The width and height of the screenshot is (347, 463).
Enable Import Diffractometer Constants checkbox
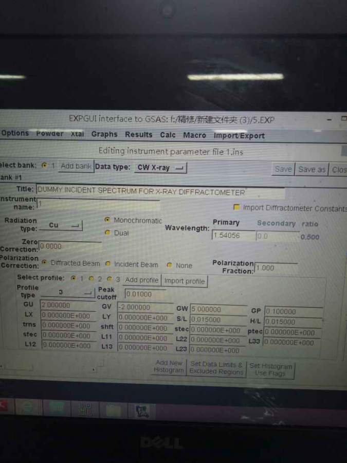pos(236,207)
